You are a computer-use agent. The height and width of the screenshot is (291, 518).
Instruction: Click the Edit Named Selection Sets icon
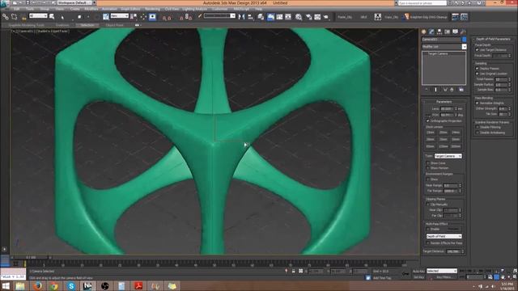200,16
